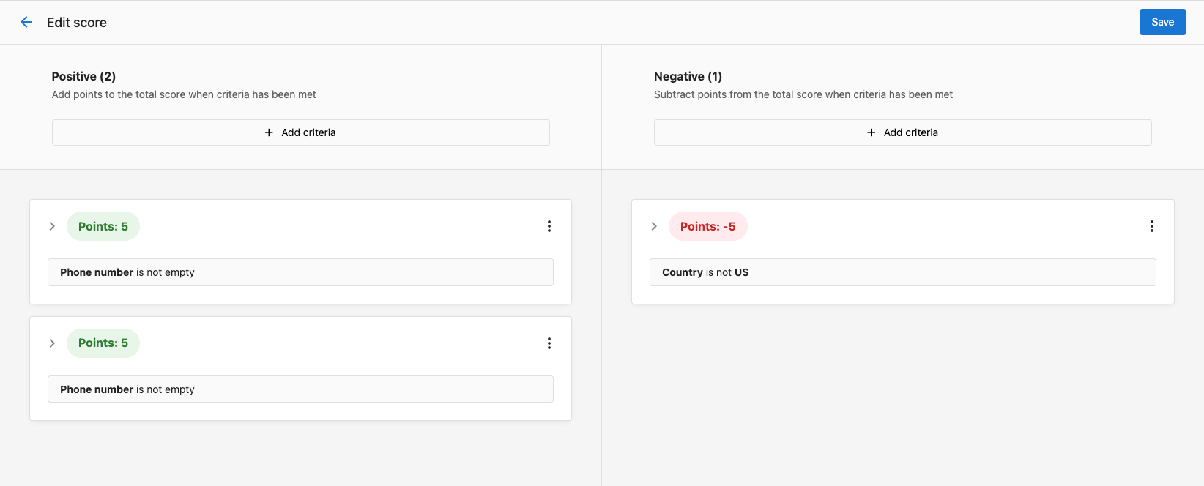This screenshot has height=486, width=1204.
Task: Select the Phone number rule on the second card
Action: [300, 389]
